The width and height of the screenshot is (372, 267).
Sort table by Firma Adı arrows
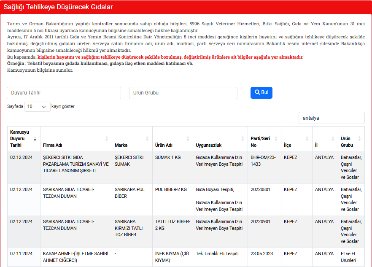[107, 139]
